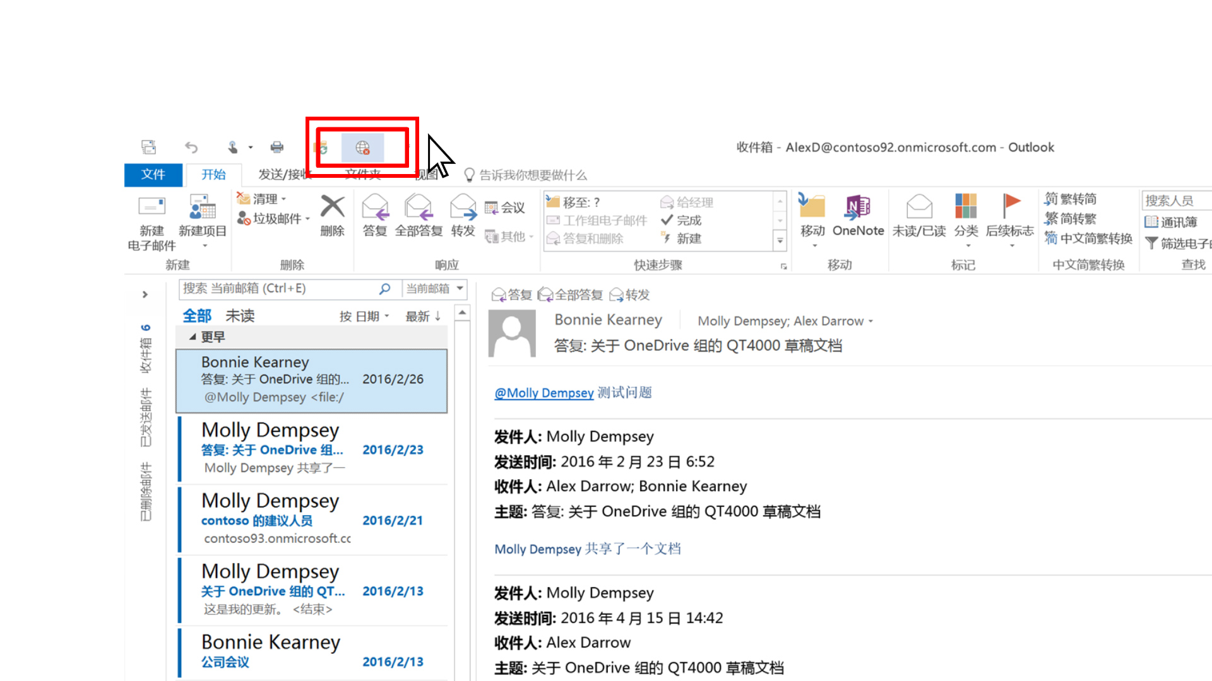Select contoso 的建议人员 email
Image resolution: width=1212 pixels, height=681 pixels.
pyautogui.click(x=312, y=520)
